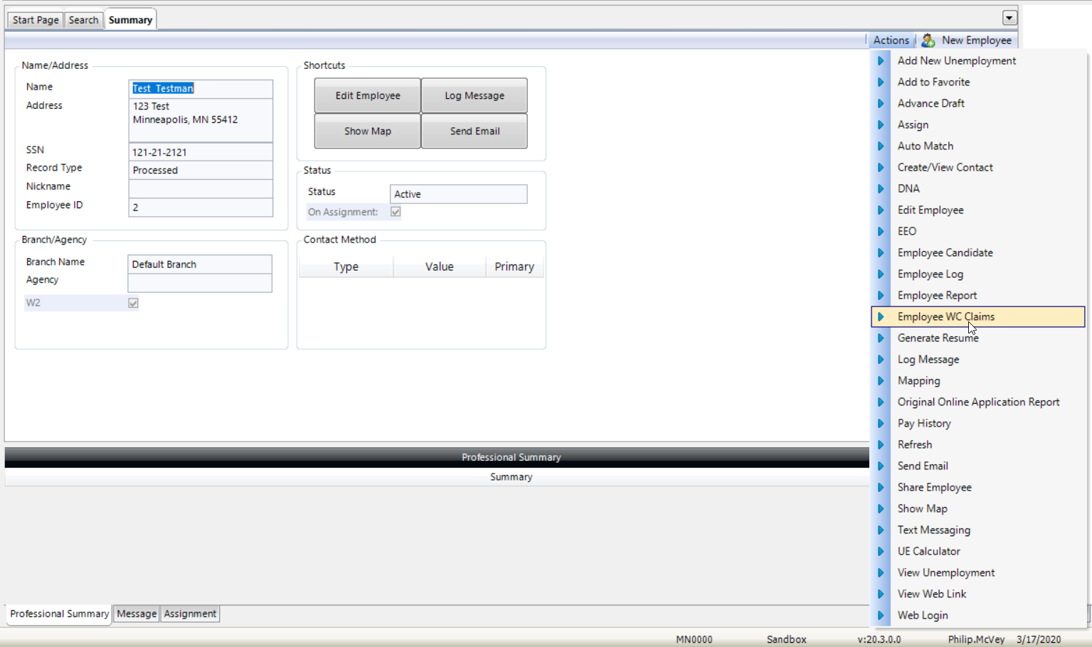
Task: Click the Send Email shortcut button
Action: [x=475, y=132]
